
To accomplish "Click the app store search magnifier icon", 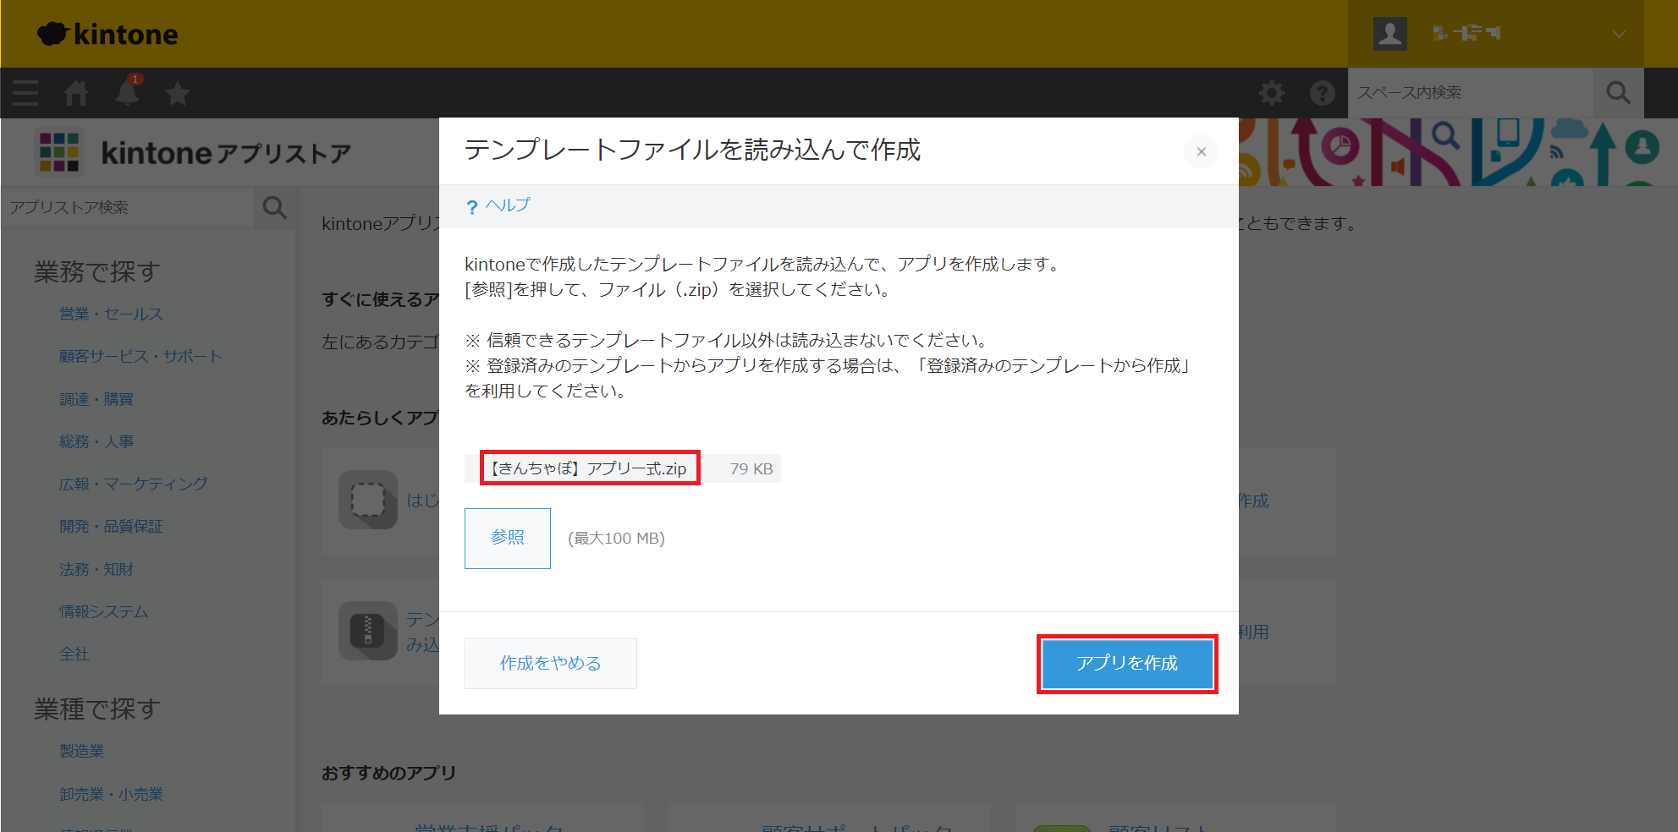I will click(274, 207).
